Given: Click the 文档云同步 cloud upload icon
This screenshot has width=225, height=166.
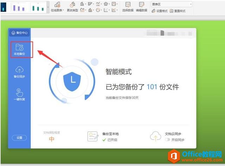Looking at the screenshot, I should (155, 136).
